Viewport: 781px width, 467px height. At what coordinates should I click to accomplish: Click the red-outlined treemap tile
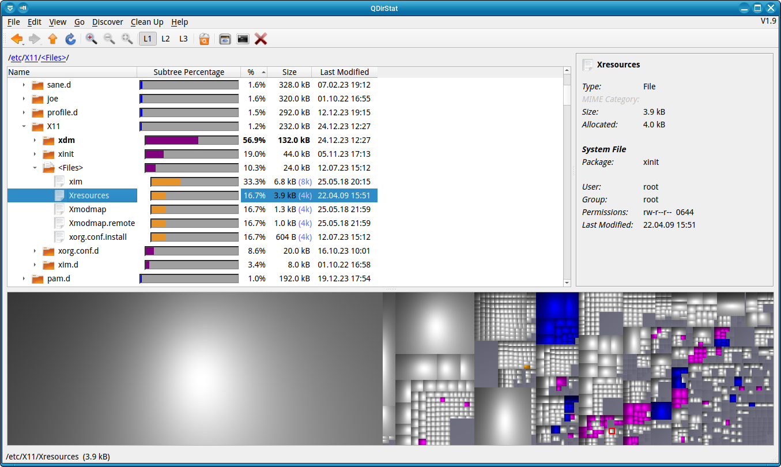click(x=612, y=431)
